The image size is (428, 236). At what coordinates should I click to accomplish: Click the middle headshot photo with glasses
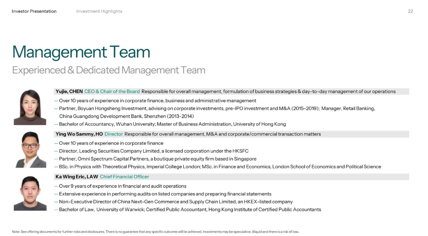click(30, 150)
